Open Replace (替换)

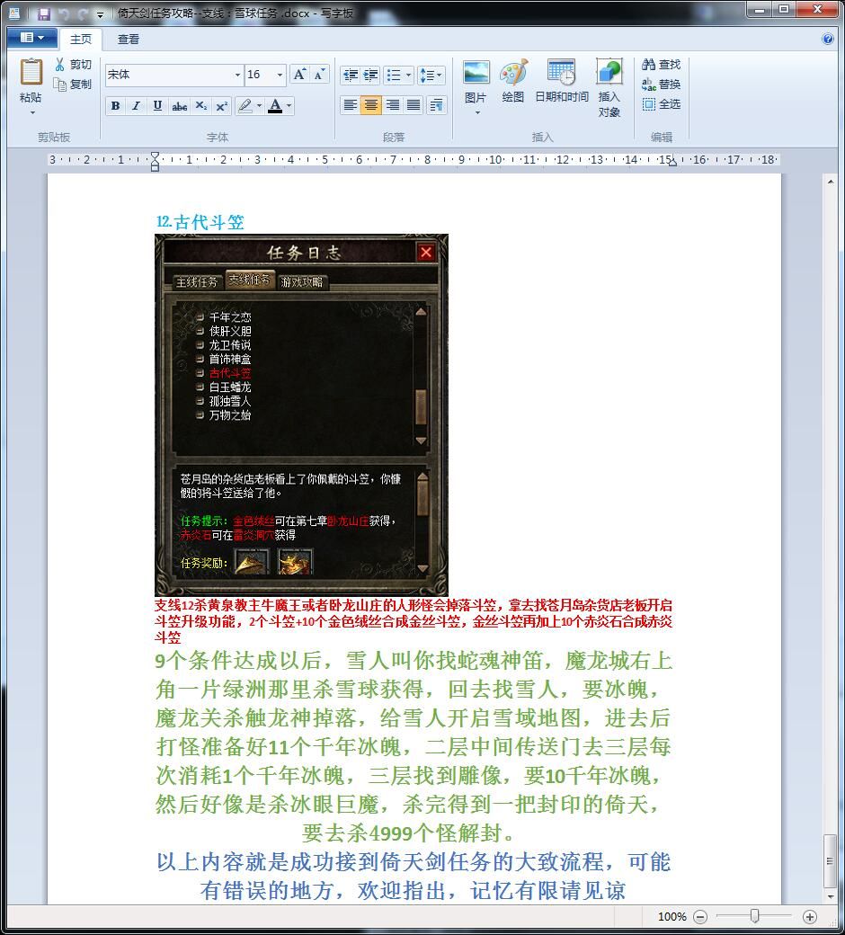coord(662,85)
